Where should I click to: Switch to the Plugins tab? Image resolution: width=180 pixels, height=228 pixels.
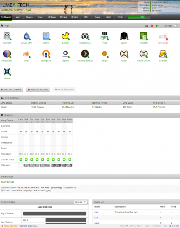(x=63, y=17)
